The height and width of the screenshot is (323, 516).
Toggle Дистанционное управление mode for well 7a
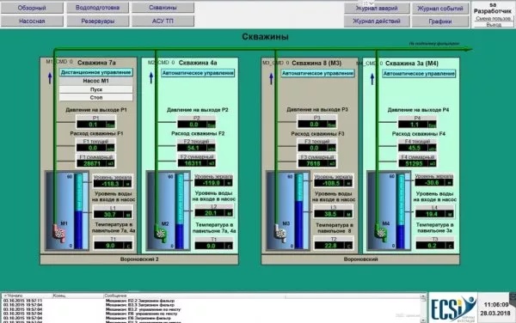tap(96, 72)
